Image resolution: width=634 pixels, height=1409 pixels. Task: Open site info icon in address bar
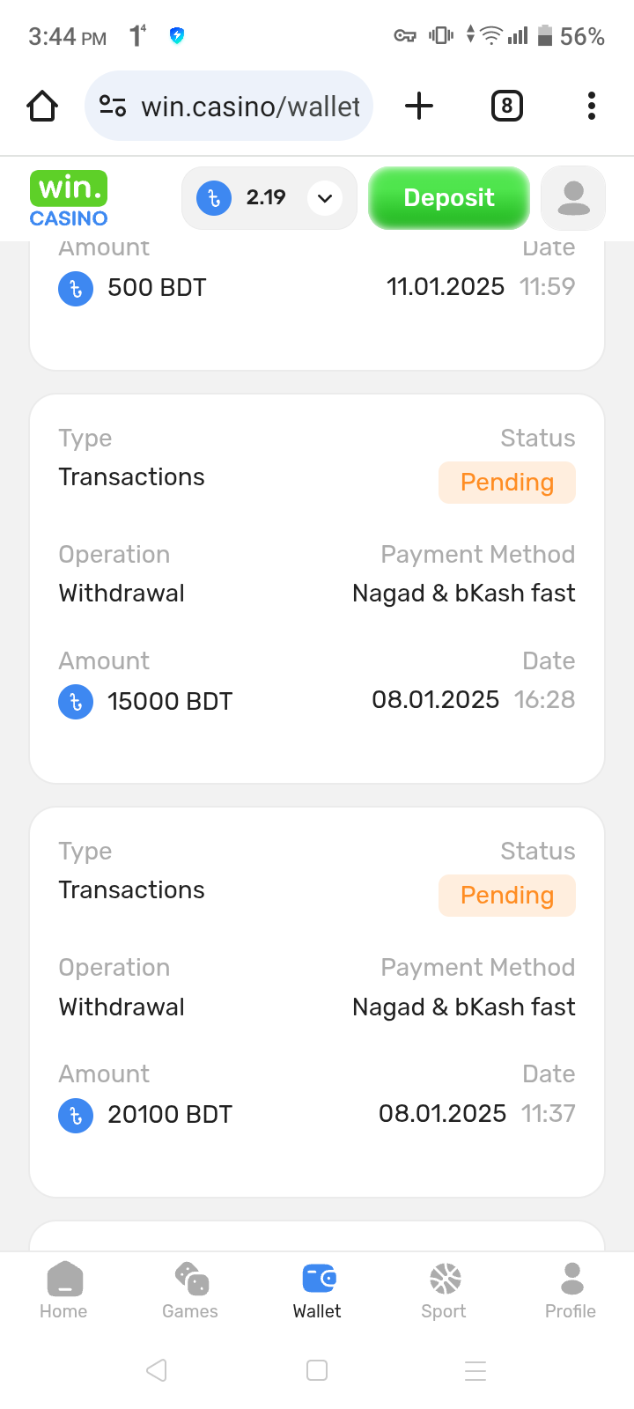[x=113, y=107]
